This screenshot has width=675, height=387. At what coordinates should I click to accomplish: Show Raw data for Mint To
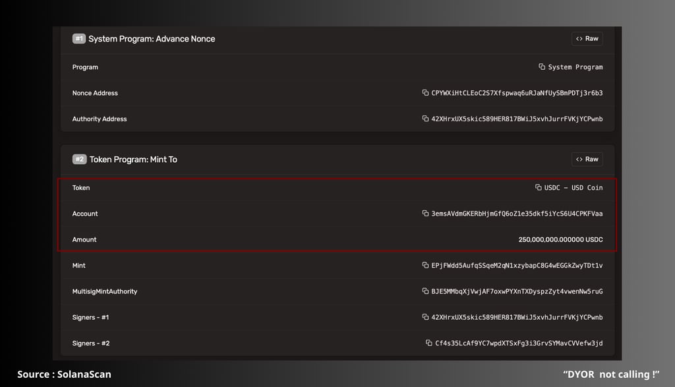click(587, 160)
